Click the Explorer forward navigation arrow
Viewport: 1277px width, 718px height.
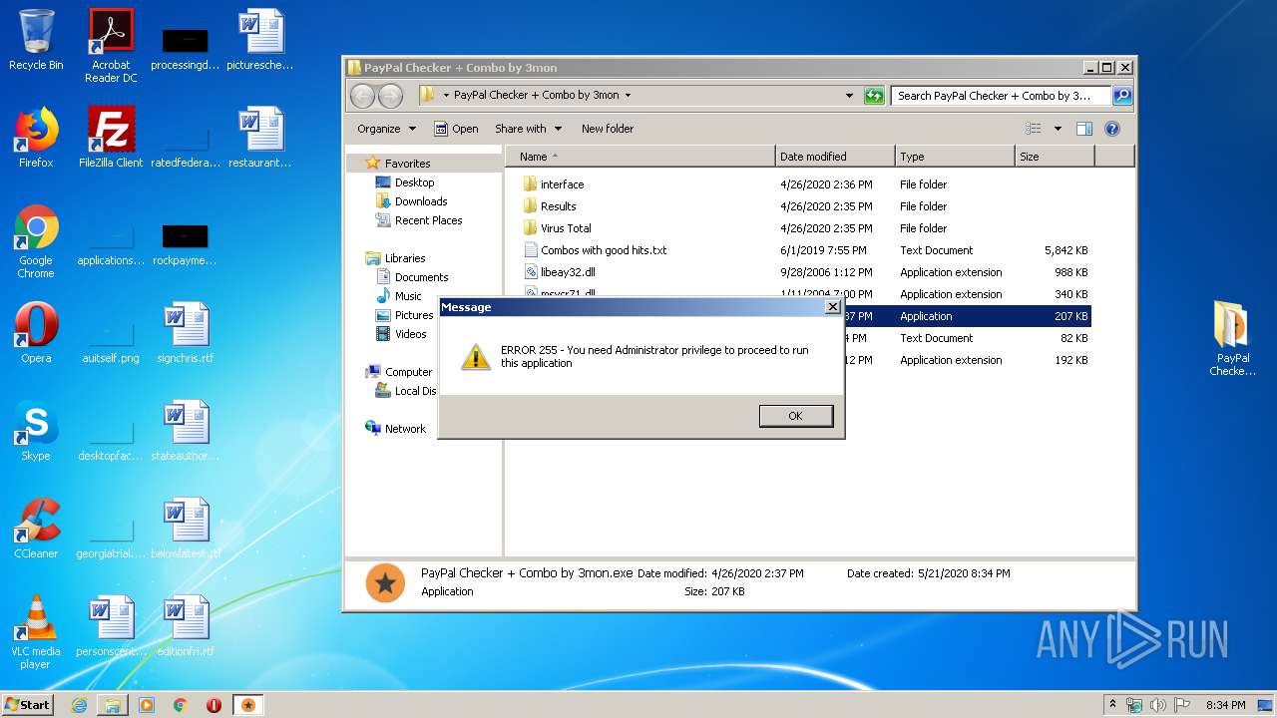[390, 96]
